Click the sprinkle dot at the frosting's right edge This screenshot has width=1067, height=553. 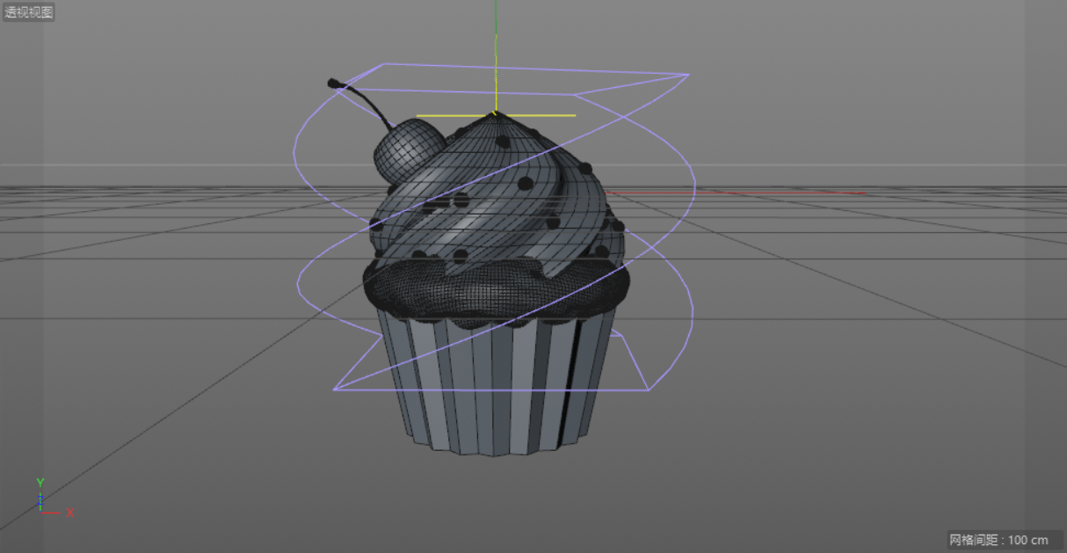[x=617, y=226]
